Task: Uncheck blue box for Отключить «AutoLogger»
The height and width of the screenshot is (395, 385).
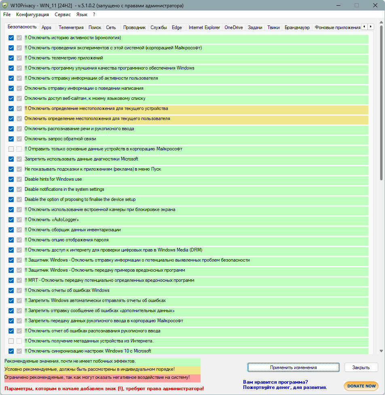Action: [11, 220]
